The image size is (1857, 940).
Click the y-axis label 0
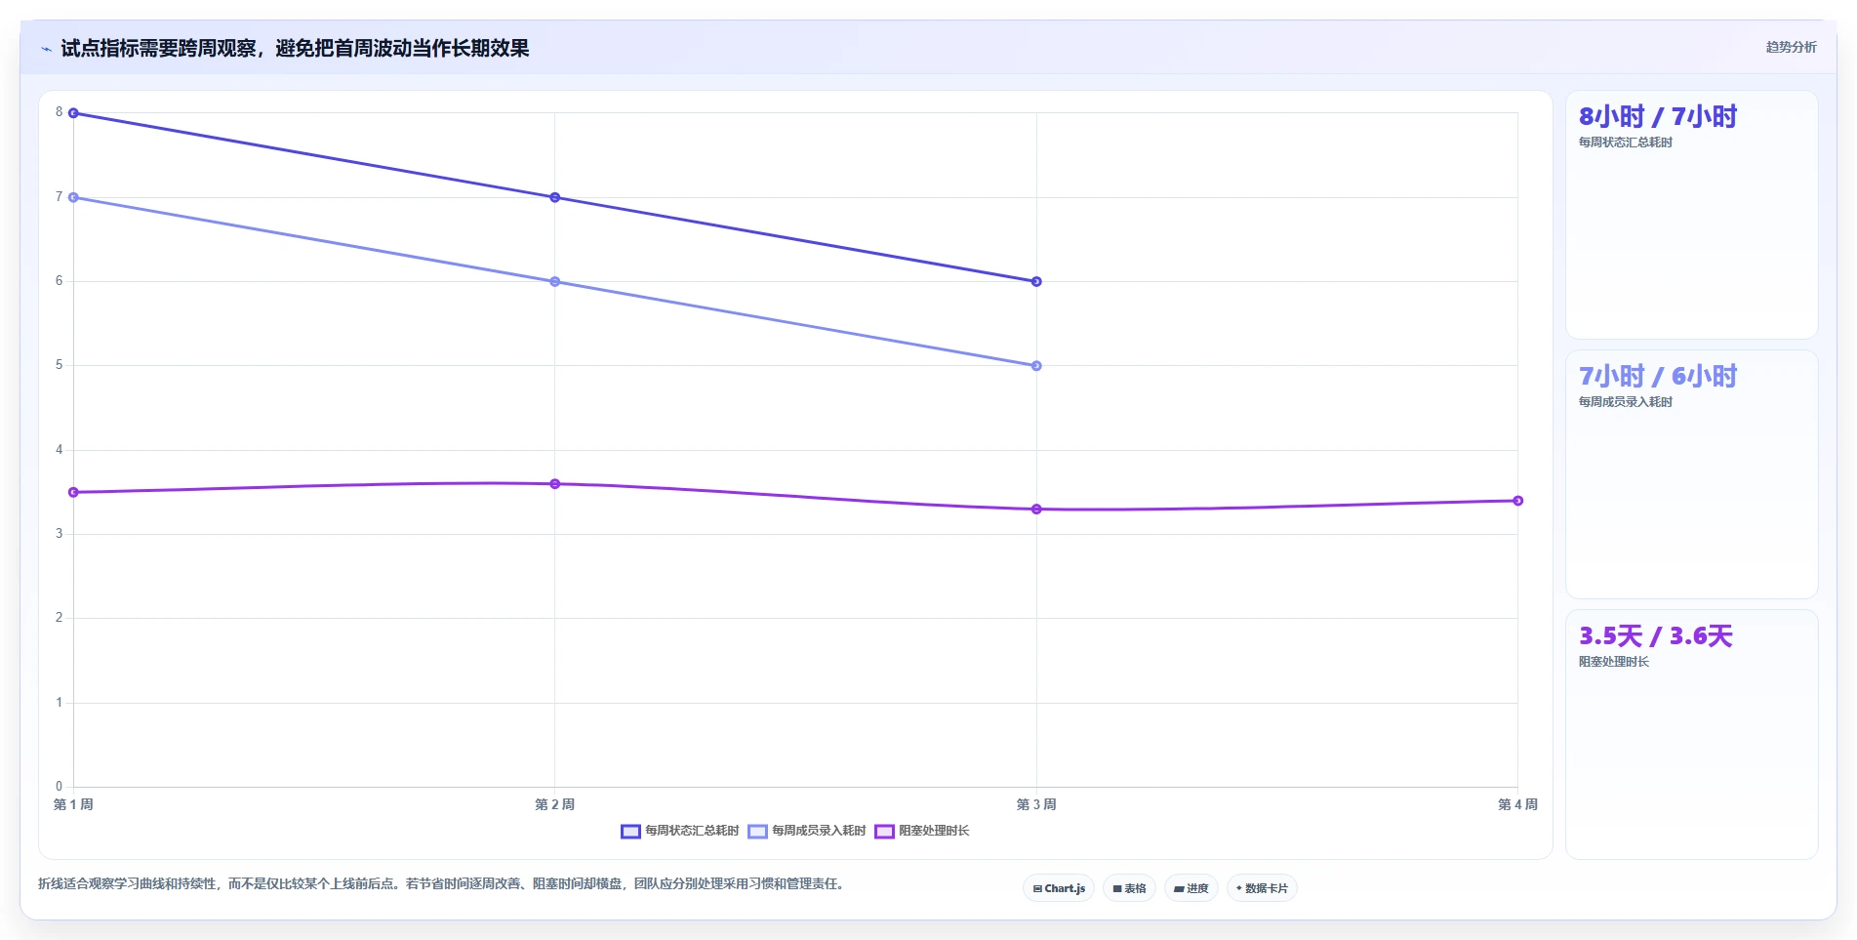click(59, 787)
